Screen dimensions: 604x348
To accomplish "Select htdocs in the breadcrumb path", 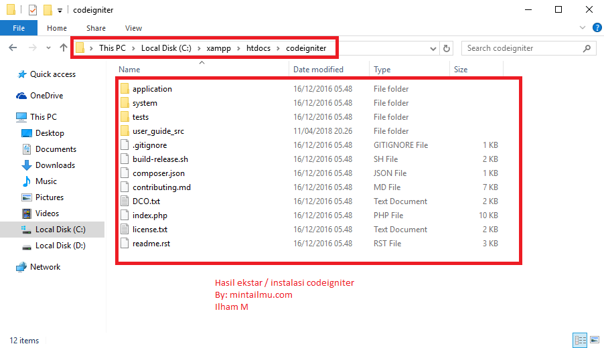I will coord(258,48).
